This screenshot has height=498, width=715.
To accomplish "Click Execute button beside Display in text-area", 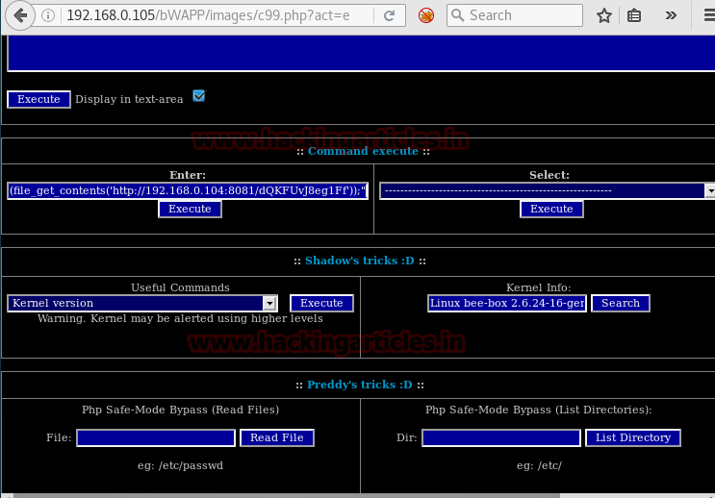I will click(x=38, y=99).
